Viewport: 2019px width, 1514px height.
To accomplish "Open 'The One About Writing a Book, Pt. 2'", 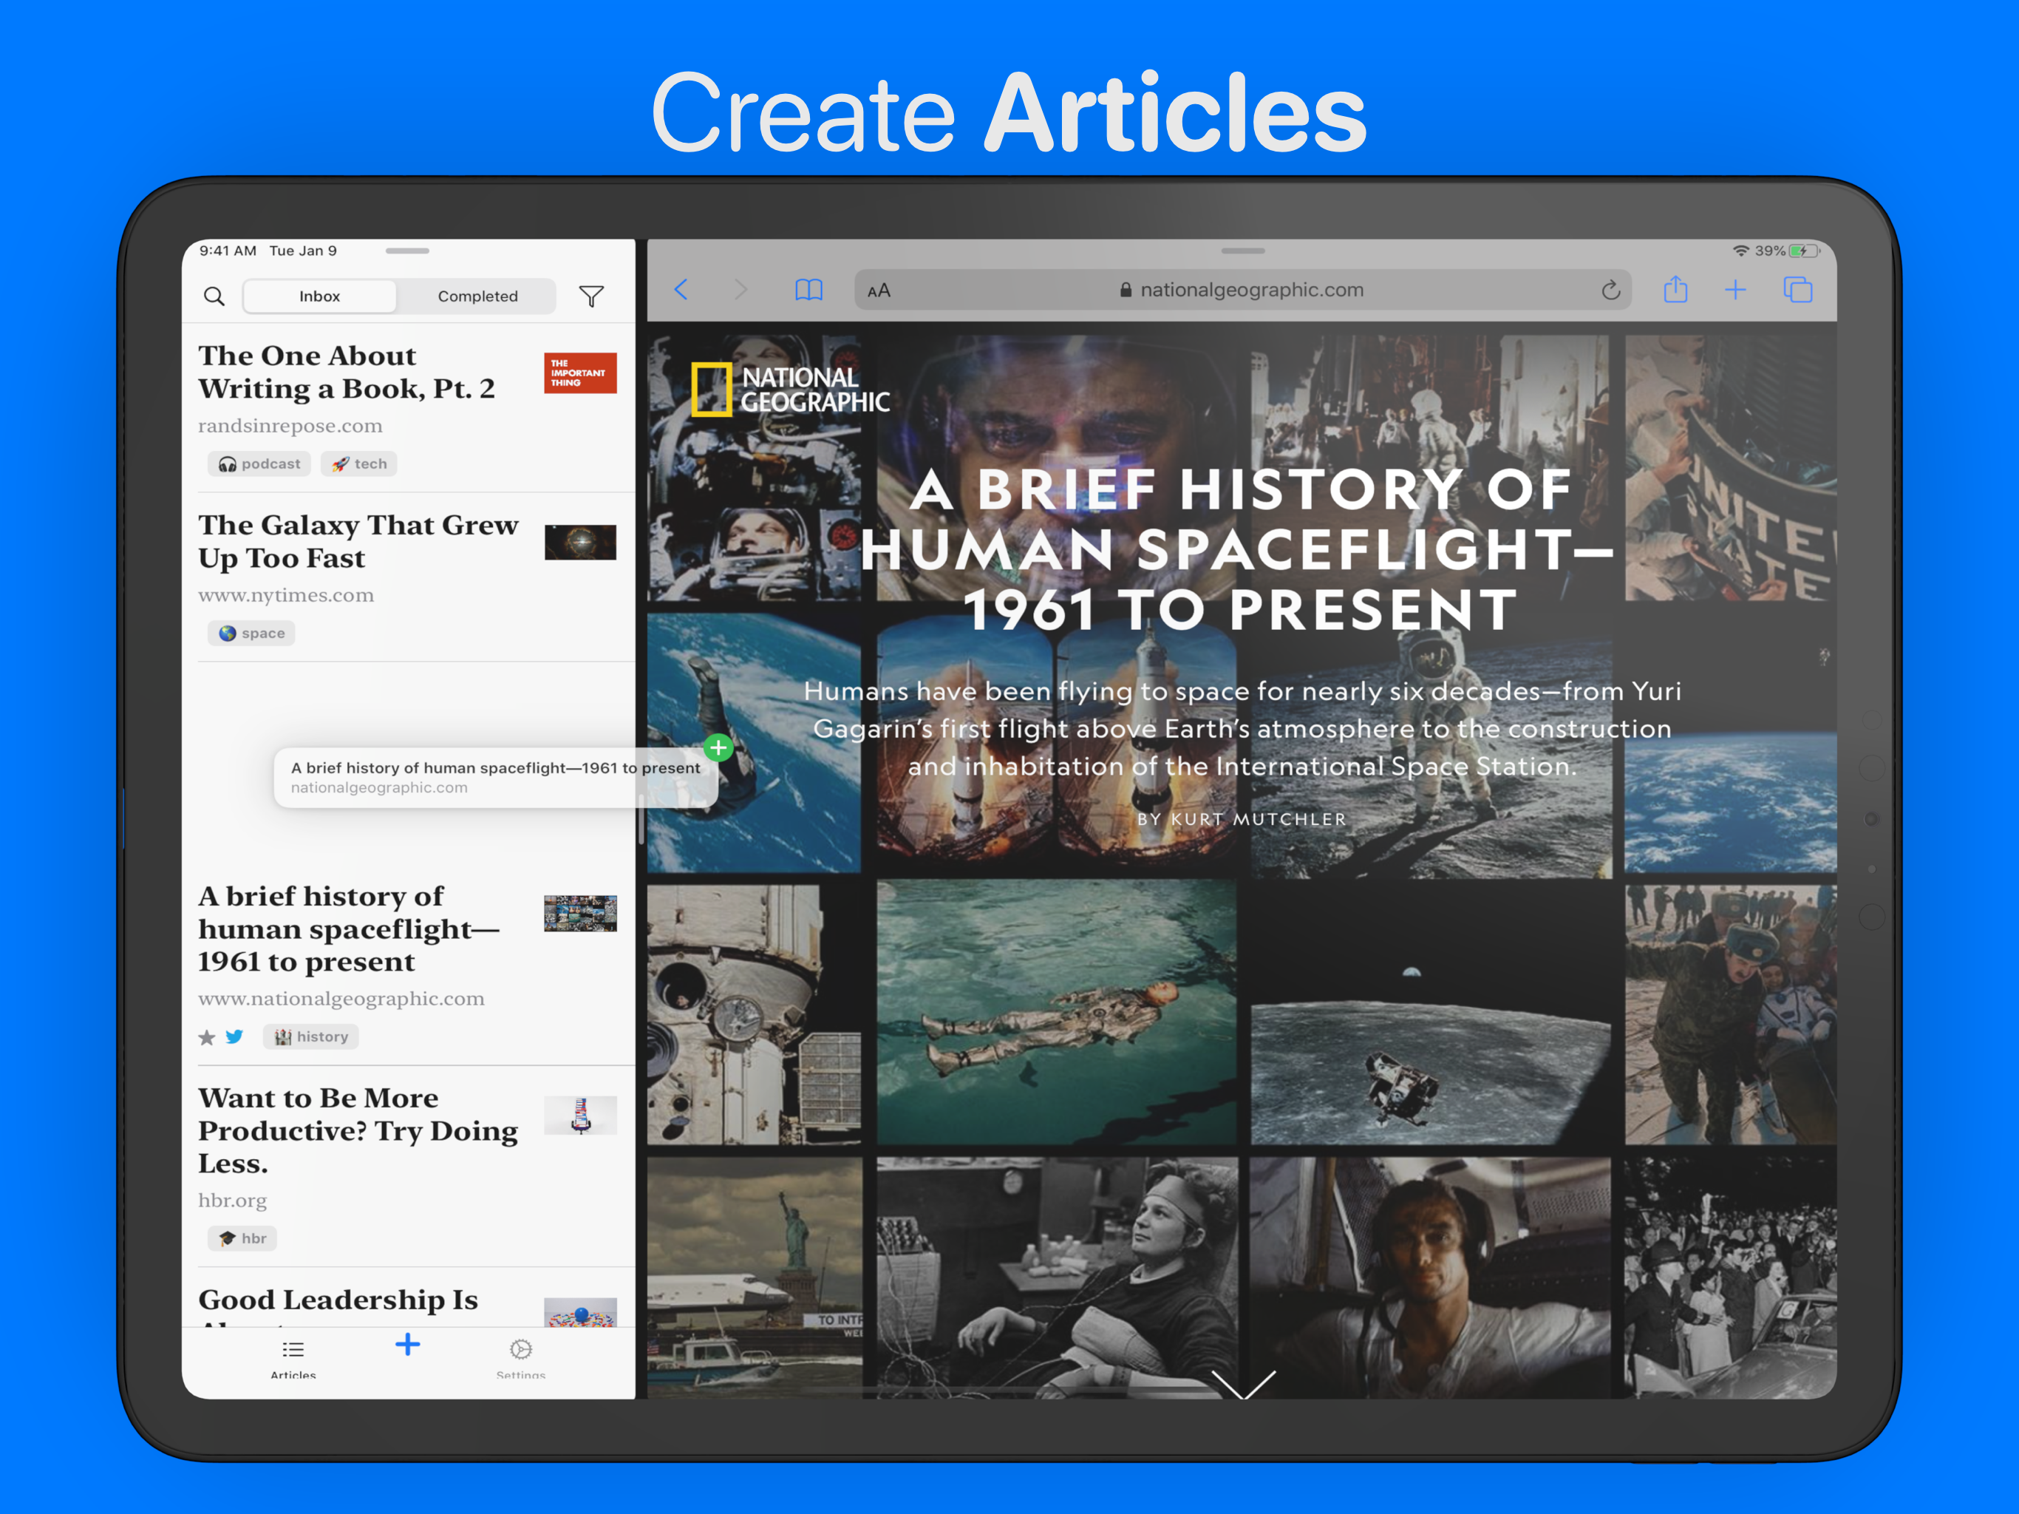I will pyautogui.click(x=407, y=407).
